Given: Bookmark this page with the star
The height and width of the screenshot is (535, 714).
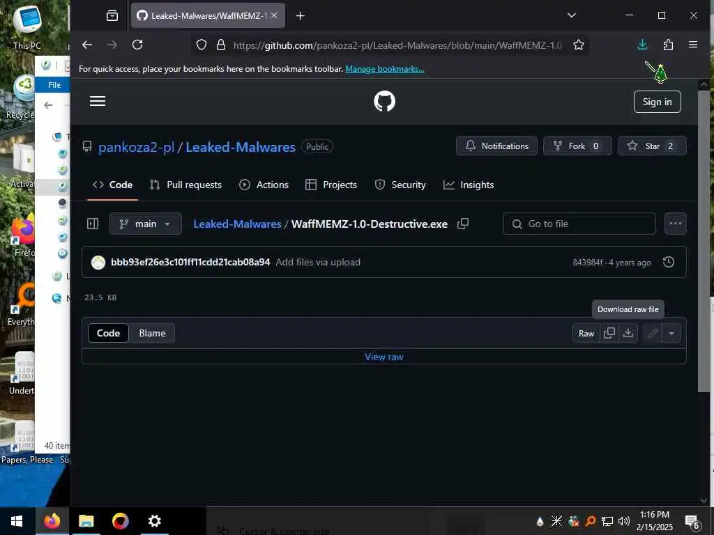Looking at the screenshot, I should [578, 45].
